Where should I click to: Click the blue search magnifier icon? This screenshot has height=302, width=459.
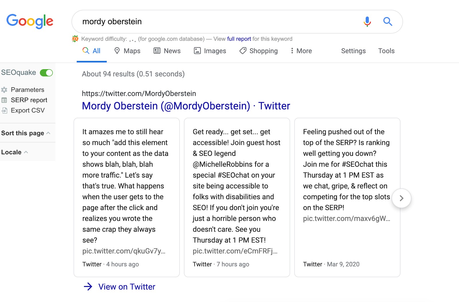coord(388,21)
